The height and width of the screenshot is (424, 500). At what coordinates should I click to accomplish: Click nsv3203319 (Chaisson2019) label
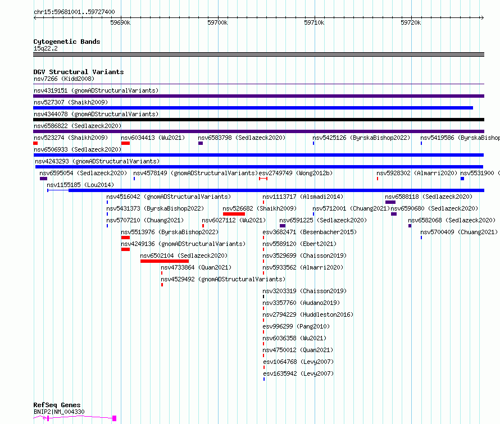pyautogui.click(x=305, y=291)
